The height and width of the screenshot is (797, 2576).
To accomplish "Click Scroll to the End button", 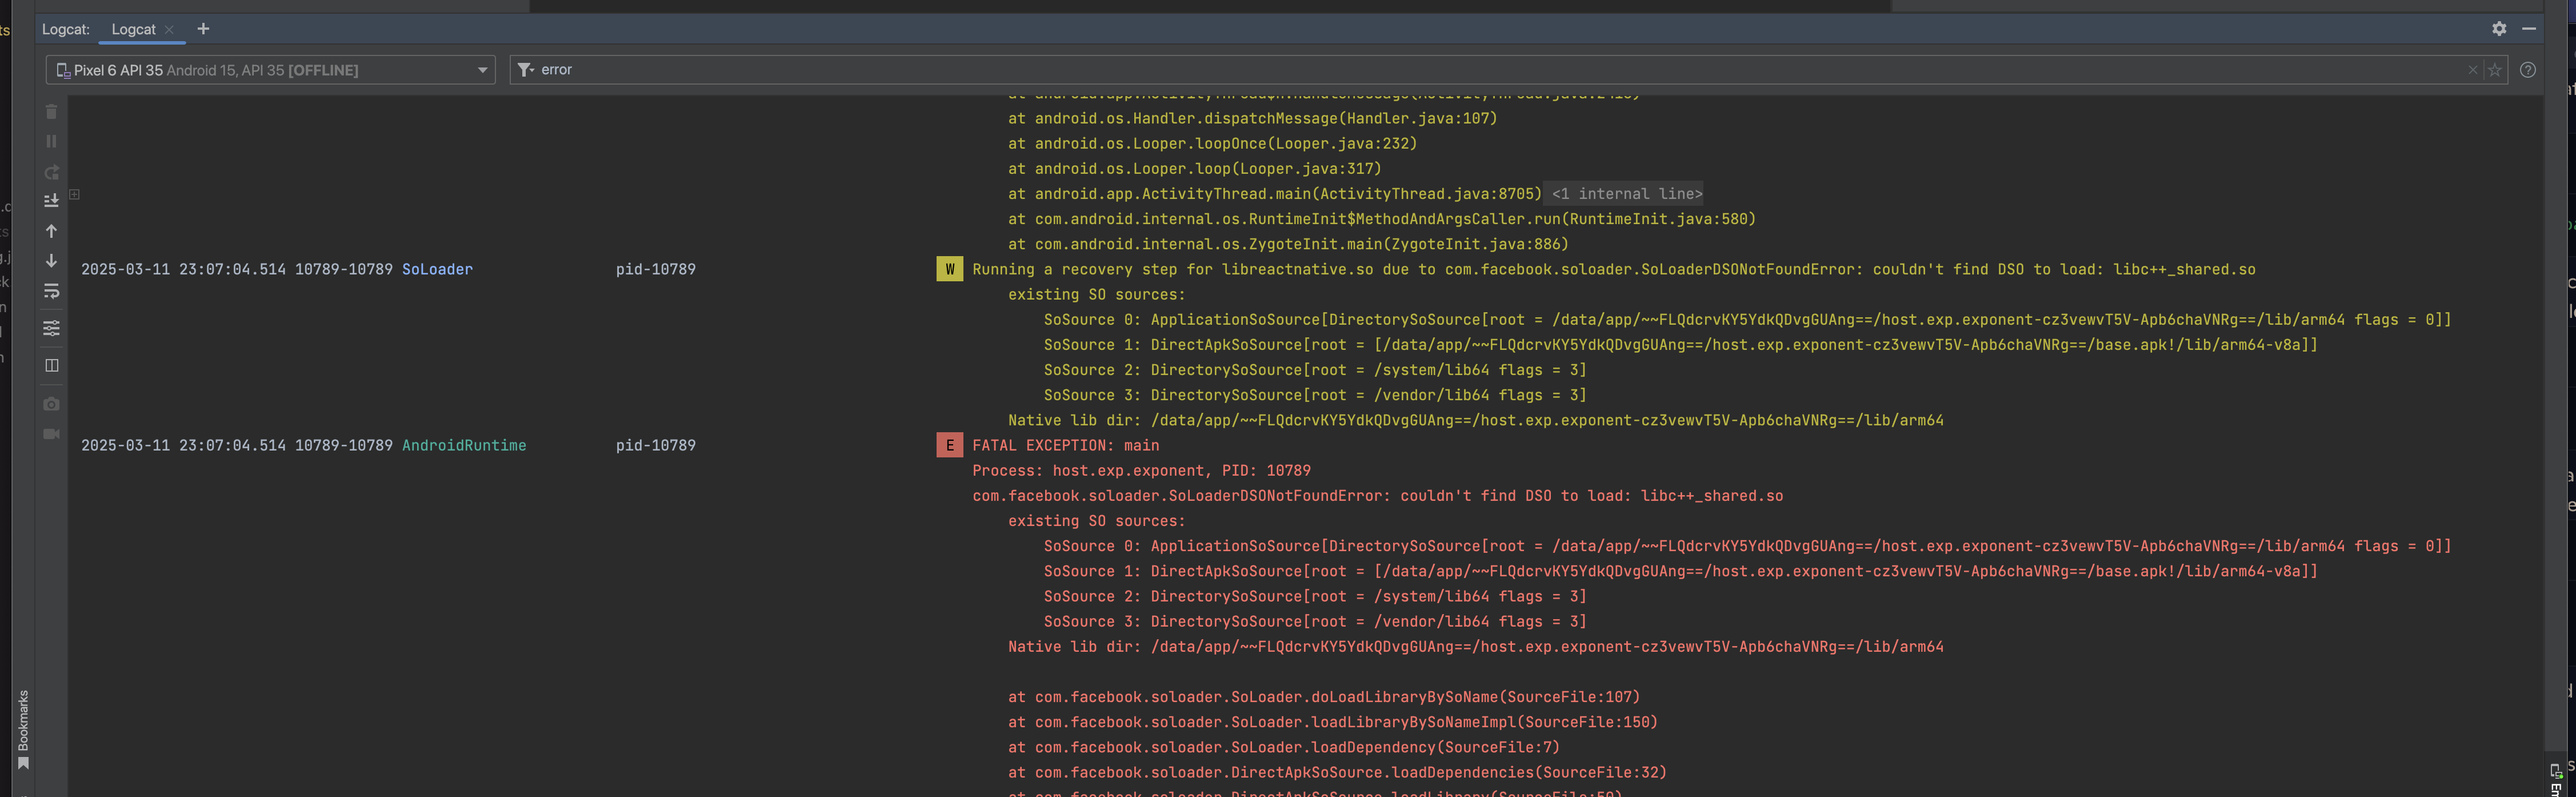I will pyautogui.click(x=51, y=201).
